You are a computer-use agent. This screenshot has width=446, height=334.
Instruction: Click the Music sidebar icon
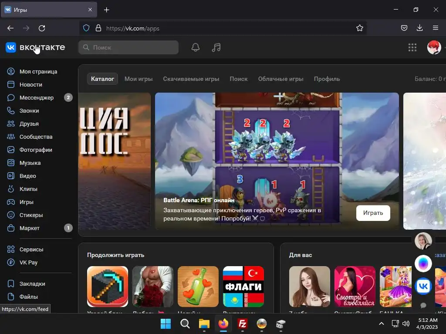(11, 163)
